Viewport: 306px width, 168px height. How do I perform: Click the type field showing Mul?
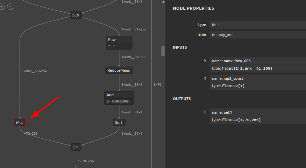[257, 25]
